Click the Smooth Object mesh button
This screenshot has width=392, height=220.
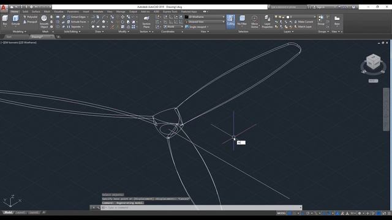(x=43, y=21)
